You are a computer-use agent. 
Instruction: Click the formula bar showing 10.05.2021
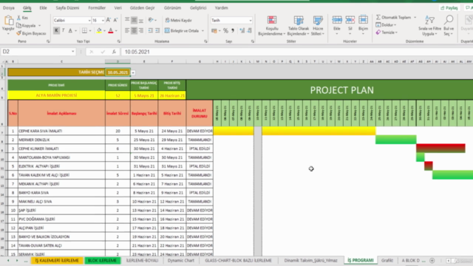(x=297, y=52)
